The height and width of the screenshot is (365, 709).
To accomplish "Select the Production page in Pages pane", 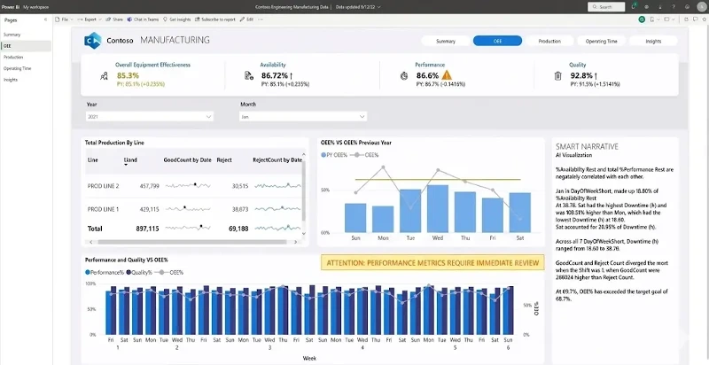I will [13, 58].
